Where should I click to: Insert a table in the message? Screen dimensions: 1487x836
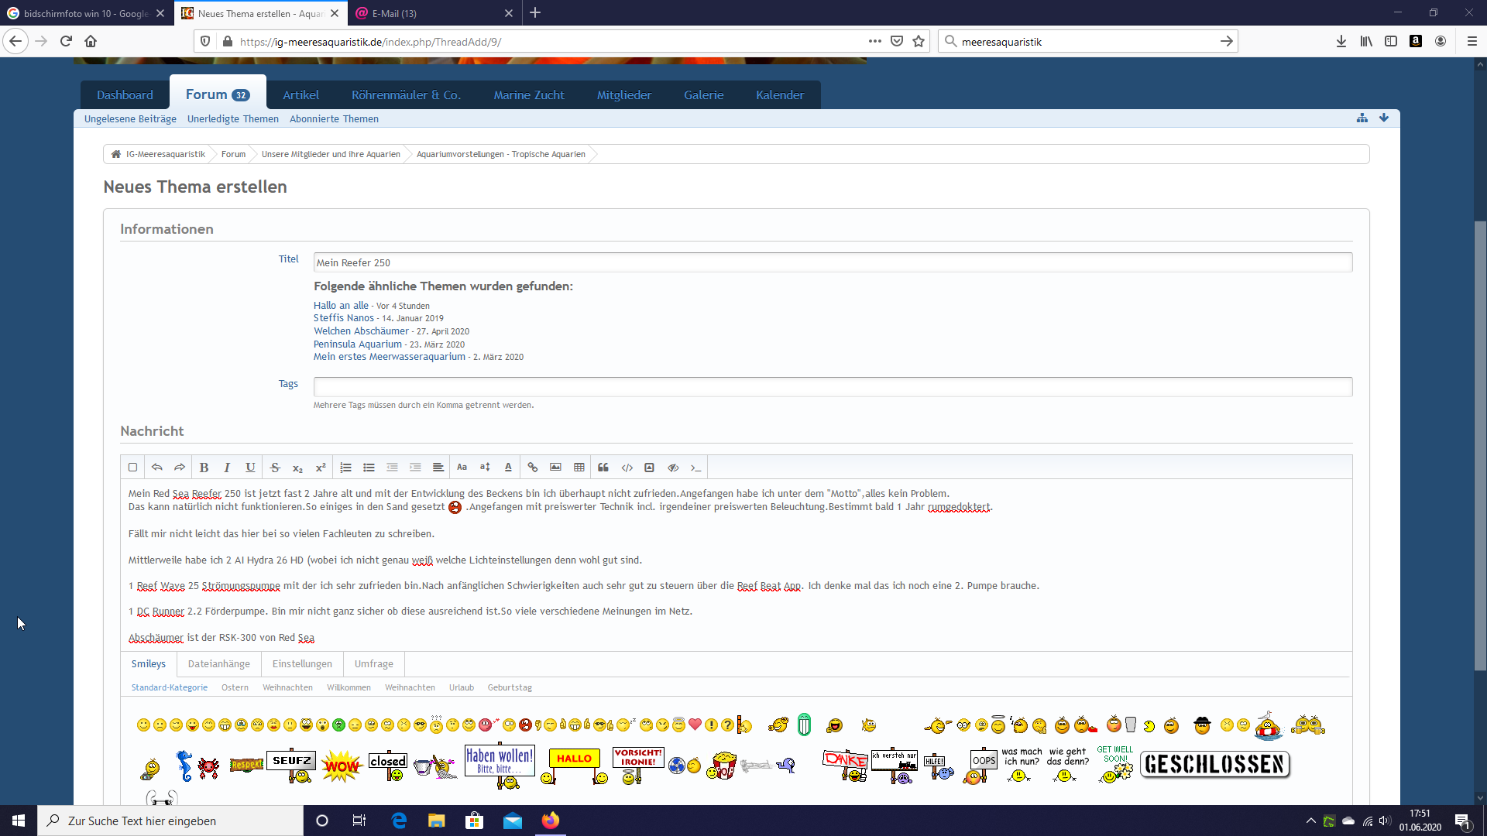tap(579, 468)
